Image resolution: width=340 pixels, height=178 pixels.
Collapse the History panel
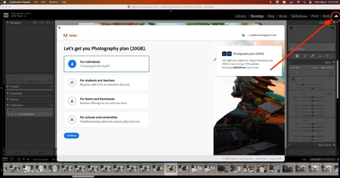pyautogui.click(x=8, y=99)
